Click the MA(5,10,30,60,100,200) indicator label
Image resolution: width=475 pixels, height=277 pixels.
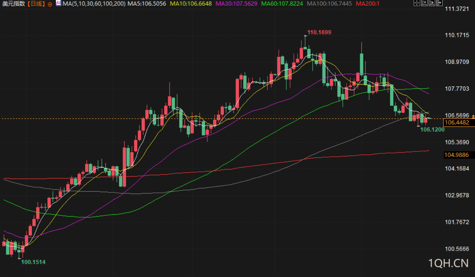(94, 4)
